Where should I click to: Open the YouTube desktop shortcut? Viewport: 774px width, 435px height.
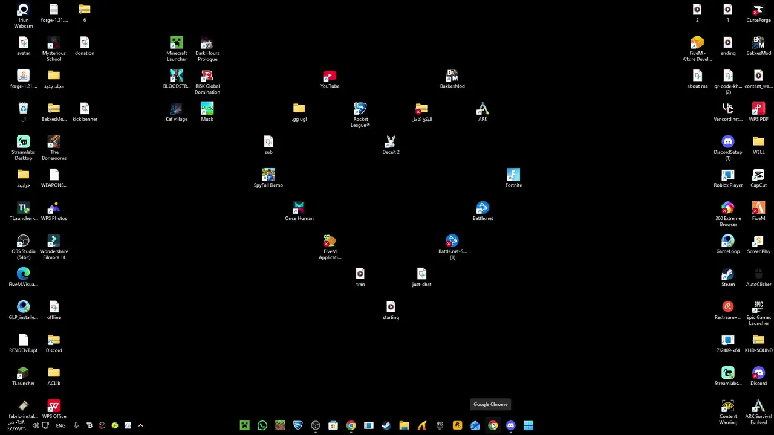coord(330,79)
